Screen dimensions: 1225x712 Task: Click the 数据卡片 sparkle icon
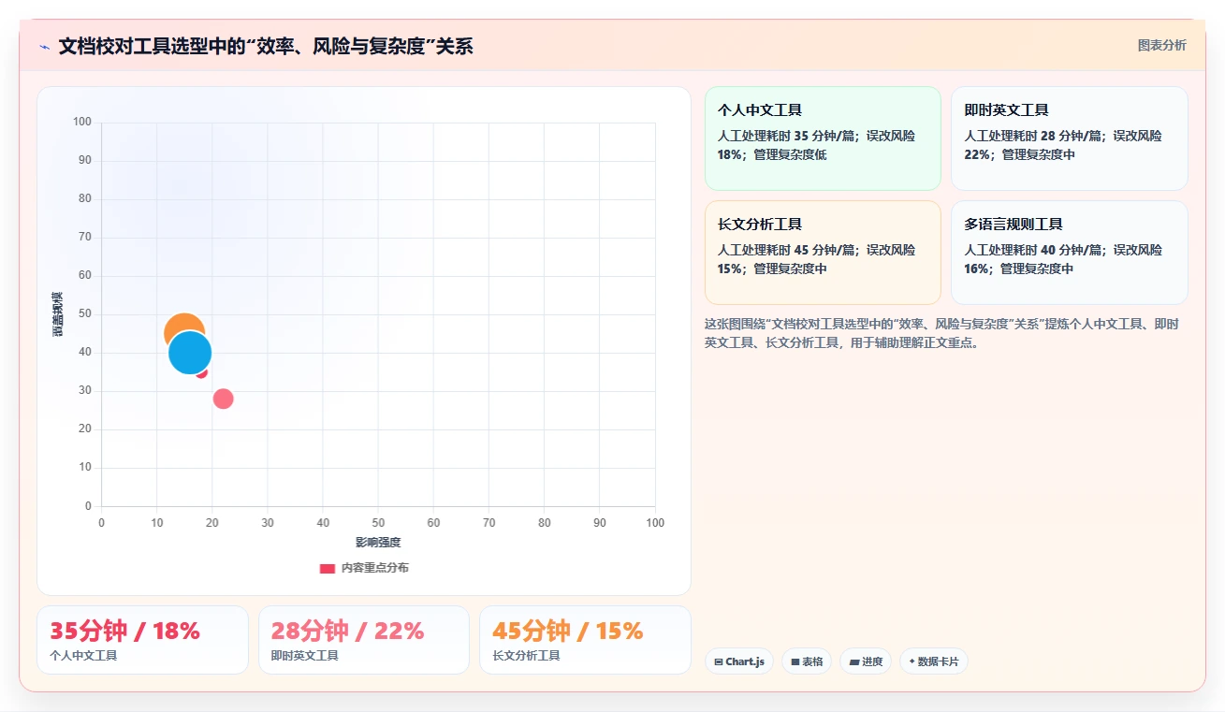tap(911, 661)
